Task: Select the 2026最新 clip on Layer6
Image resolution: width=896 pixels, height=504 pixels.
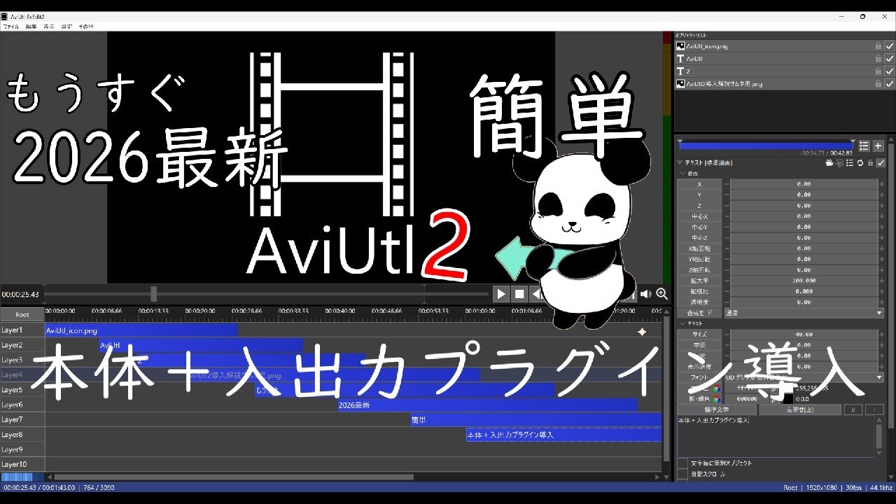Action: [487, 405]
